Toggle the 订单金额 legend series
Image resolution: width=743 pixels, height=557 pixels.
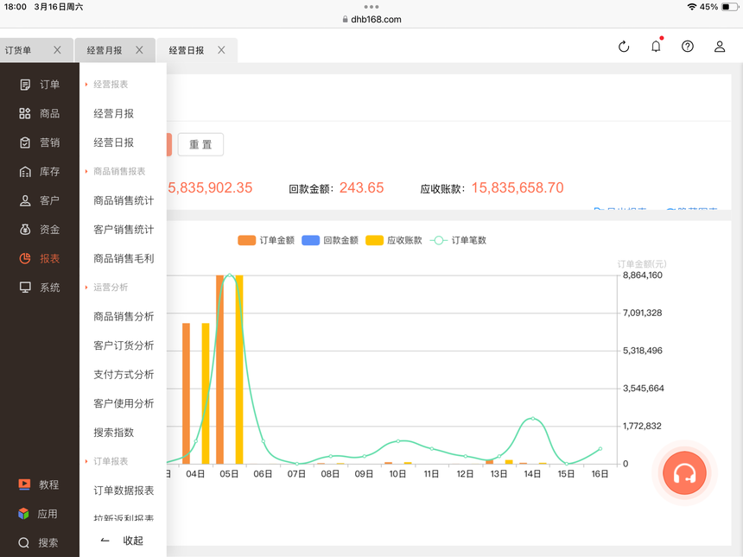pyautogui.click(x=266, y=241)
